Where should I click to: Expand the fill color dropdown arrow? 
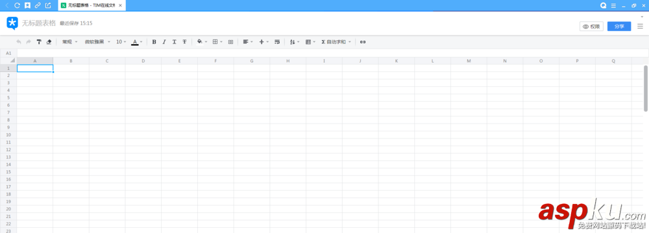(x=206, y=41)
